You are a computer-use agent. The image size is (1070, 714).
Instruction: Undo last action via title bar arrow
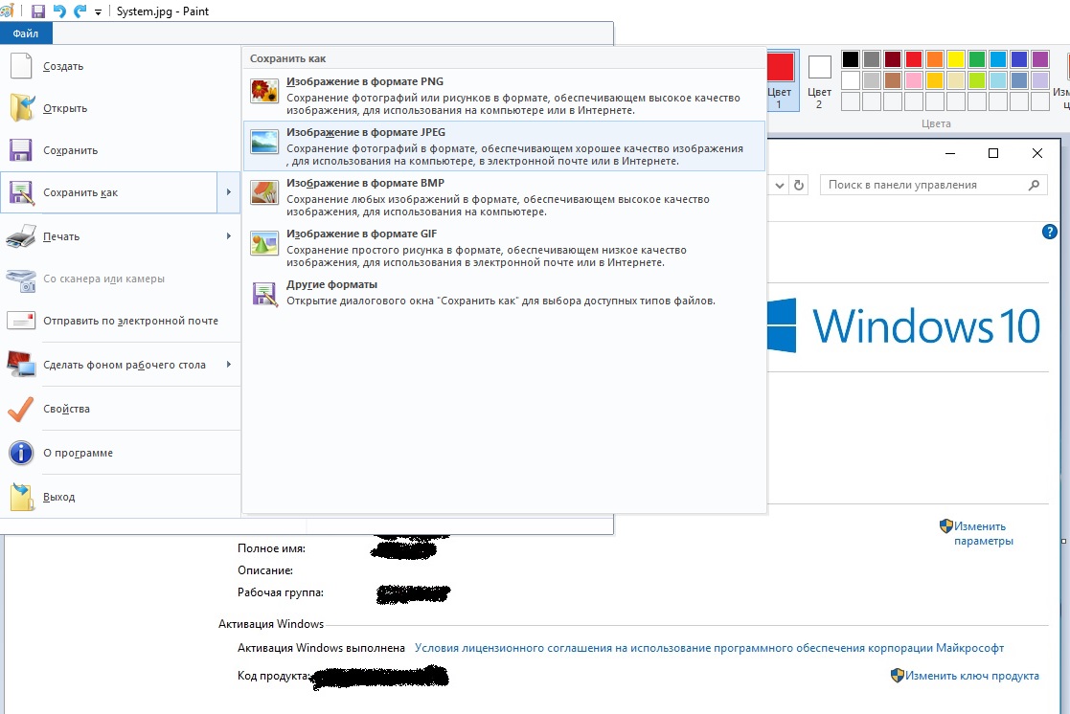coord(59,11)
